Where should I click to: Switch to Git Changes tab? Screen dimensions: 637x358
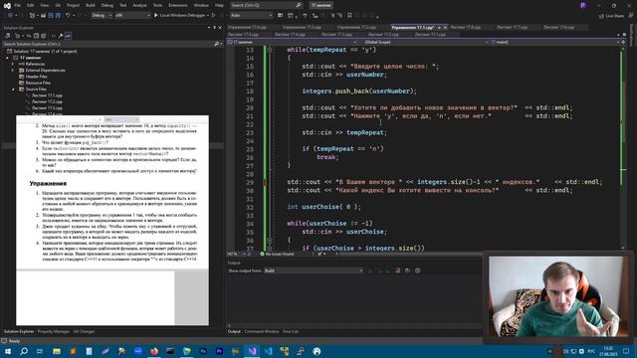(x=84, y=331)
